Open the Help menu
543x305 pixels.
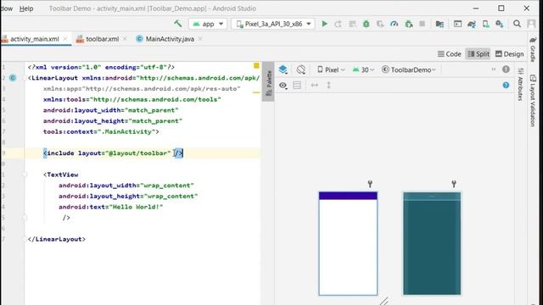[x=26, y=8]
